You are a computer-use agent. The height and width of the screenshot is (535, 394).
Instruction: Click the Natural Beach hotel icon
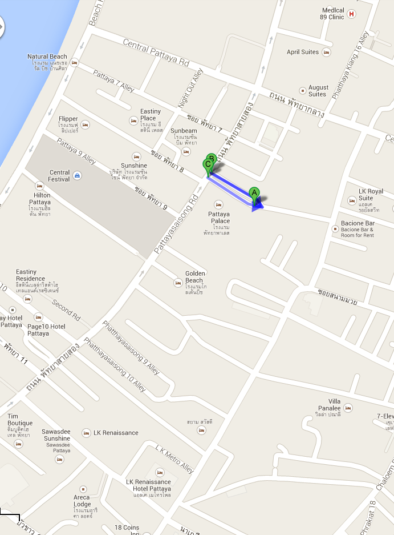click(x=74, y=62)
